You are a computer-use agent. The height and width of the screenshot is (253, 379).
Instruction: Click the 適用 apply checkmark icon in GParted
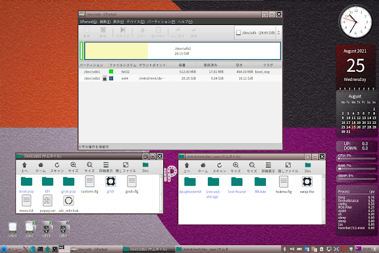coord(194,30)
